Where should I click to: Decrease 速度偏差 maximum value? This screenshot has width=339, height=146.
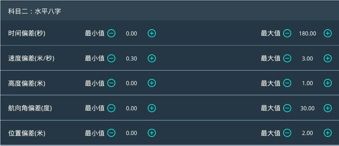(287, 58)
